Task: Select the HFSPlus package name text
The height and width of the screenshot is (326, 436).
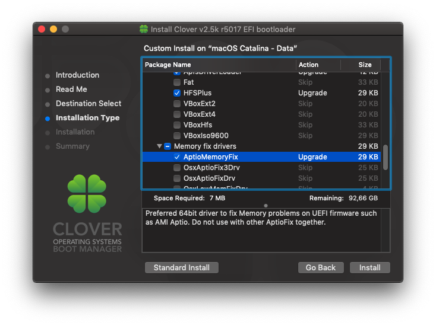Action: 197,93
